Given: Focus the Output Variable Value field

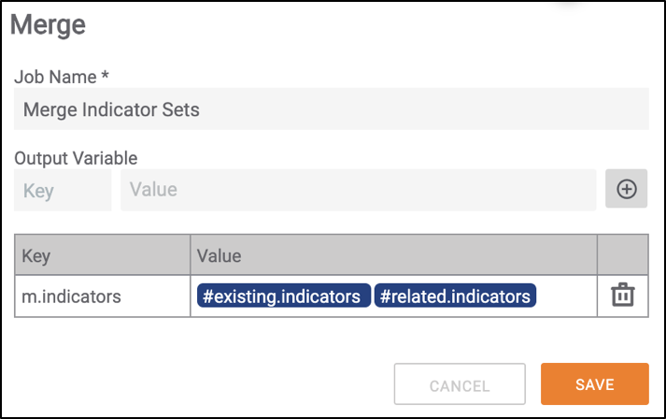Looking at the screenshot, I should click(359, 190).
